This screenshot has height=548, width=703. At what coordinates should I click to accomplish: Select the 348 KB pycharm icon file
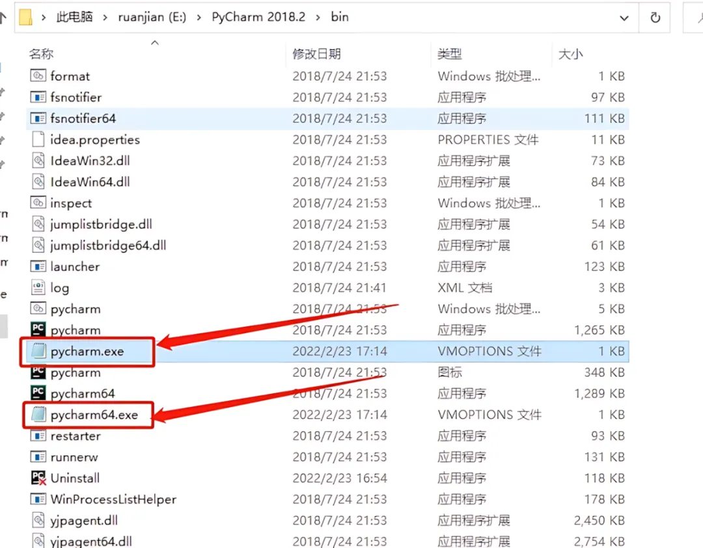tap(38, 372)
